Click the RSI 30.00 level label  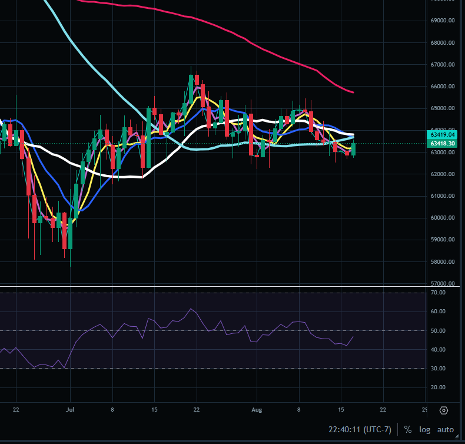pos(438,368)
